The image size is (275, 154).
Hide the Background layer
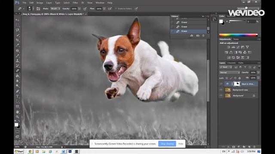[221, 95]
